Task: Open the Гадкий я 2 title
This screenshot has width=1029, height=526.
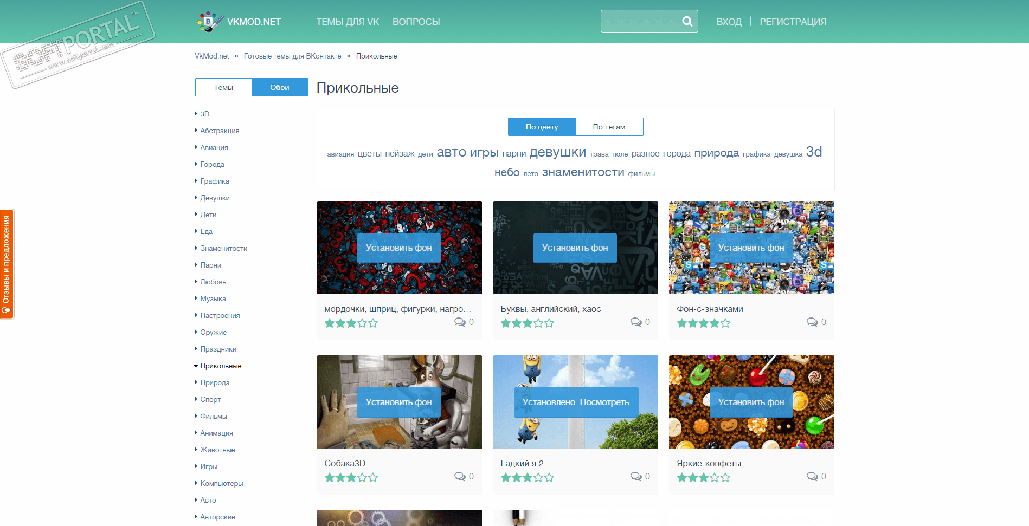Action: [x=522, y=464]
